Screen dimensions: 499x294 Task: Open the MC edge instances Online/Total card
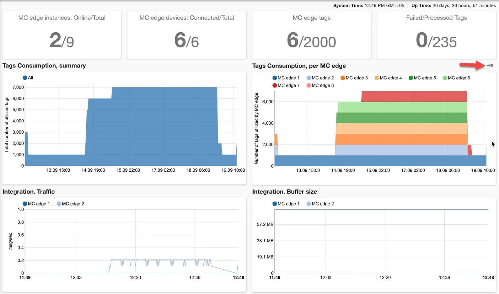pyautogui.click(x=62, y=35)
